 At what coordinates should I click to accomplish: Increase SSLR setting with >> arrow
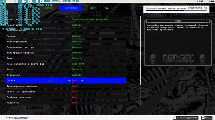81,81
